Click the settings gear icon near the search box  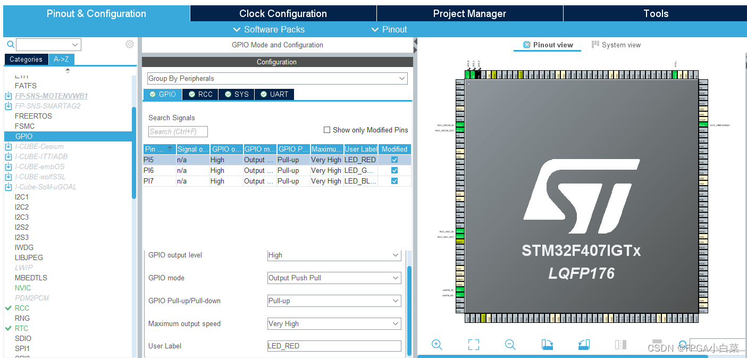point(129,44)
